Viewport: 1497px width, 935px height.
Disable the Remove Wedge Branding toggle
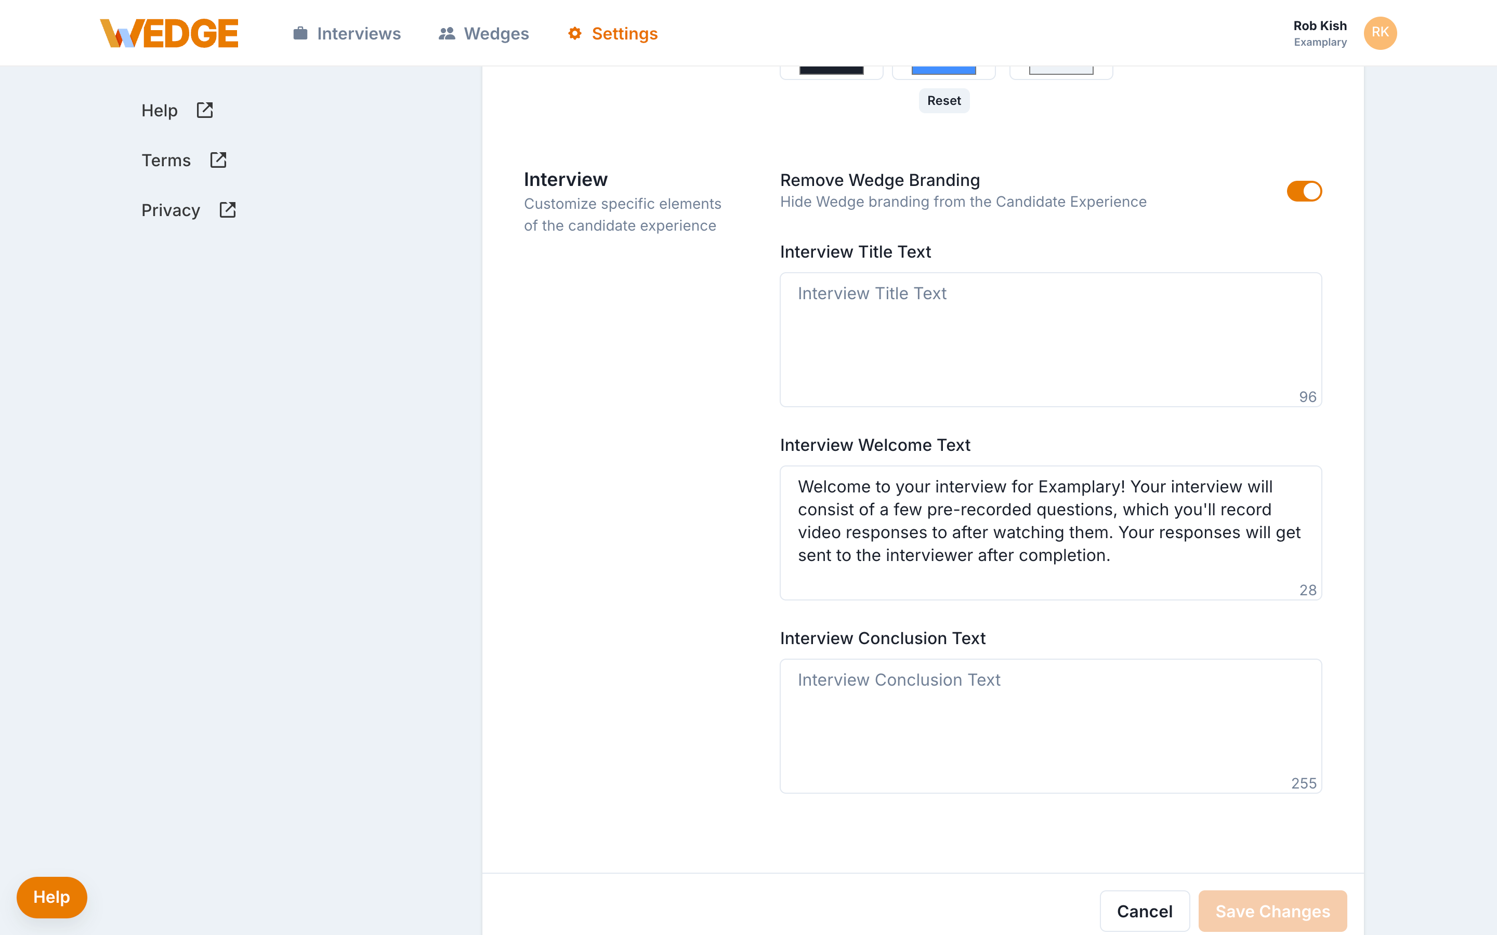1304,191
